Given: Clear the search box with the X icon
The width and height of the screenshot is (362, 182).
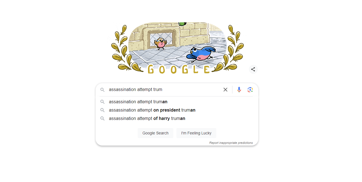Looking at the screenshot, I should pos(225,90).
